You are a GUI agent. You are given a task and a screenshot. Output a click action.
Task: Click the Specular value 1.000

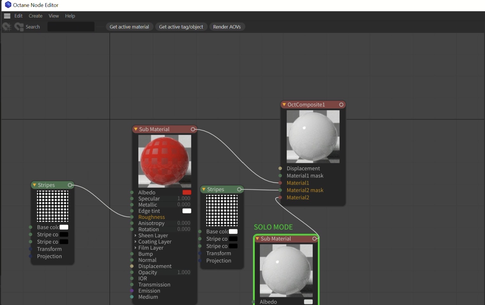pos(184,198)
